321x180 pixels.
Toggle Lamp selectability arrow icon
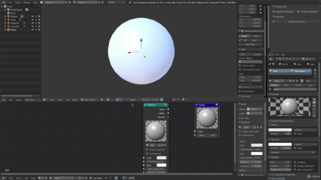[36, 20]
